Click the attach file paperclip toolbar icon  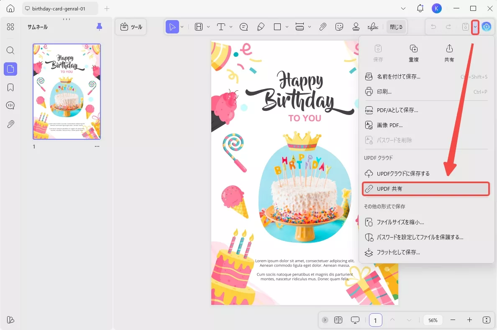pos(323,27)
